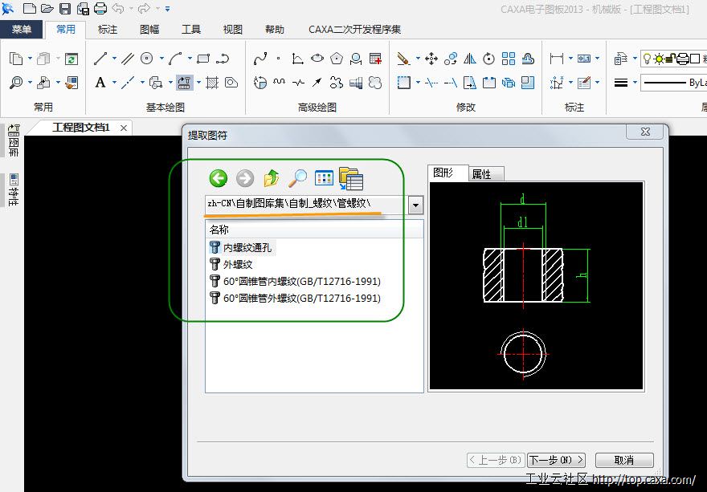Select the text tool 'A' icon
707x492 pixels.
click(100, 83)
